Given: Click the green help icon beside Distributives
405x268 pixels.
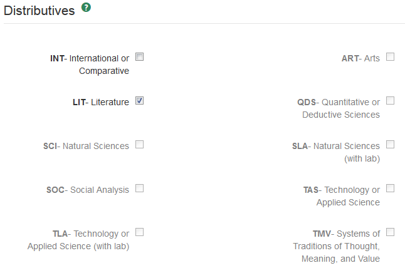Looking at the screenshot, I should click(87, 9).
